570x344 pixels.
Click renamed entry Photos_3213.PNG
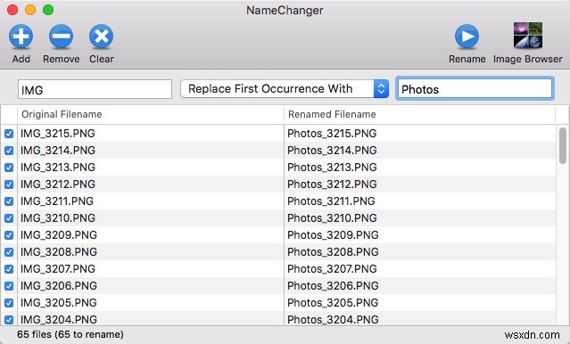pyautogui.click(x=332, y=167)
